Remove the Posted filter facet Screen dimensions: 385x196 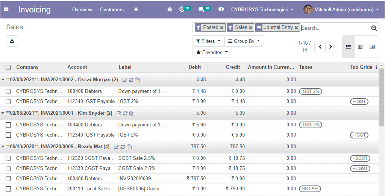click(221, 28)
